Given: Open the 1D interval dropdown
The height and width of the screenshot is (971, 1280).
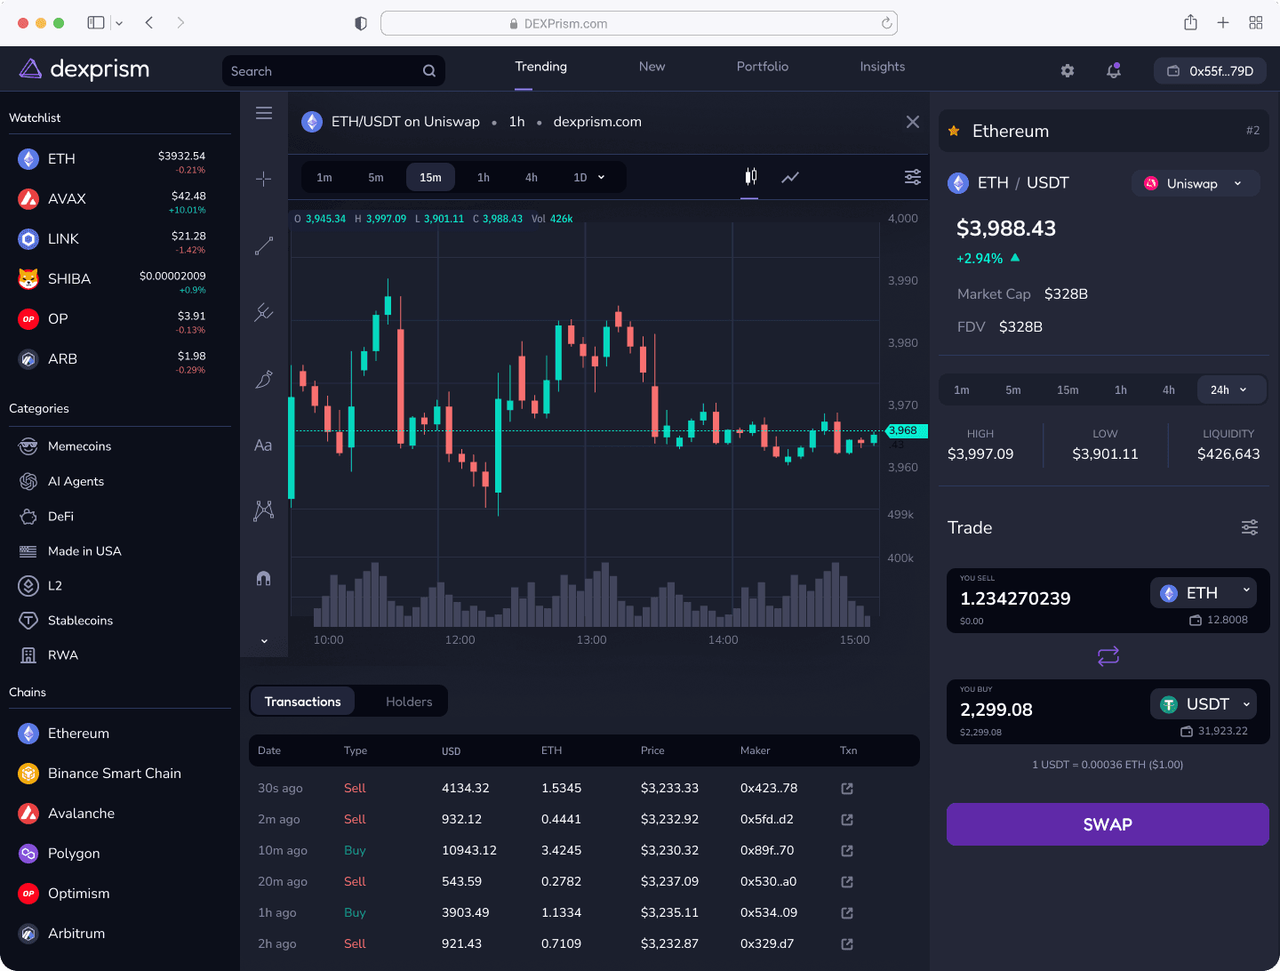Looking at the screenshot, I should (589, 177).
